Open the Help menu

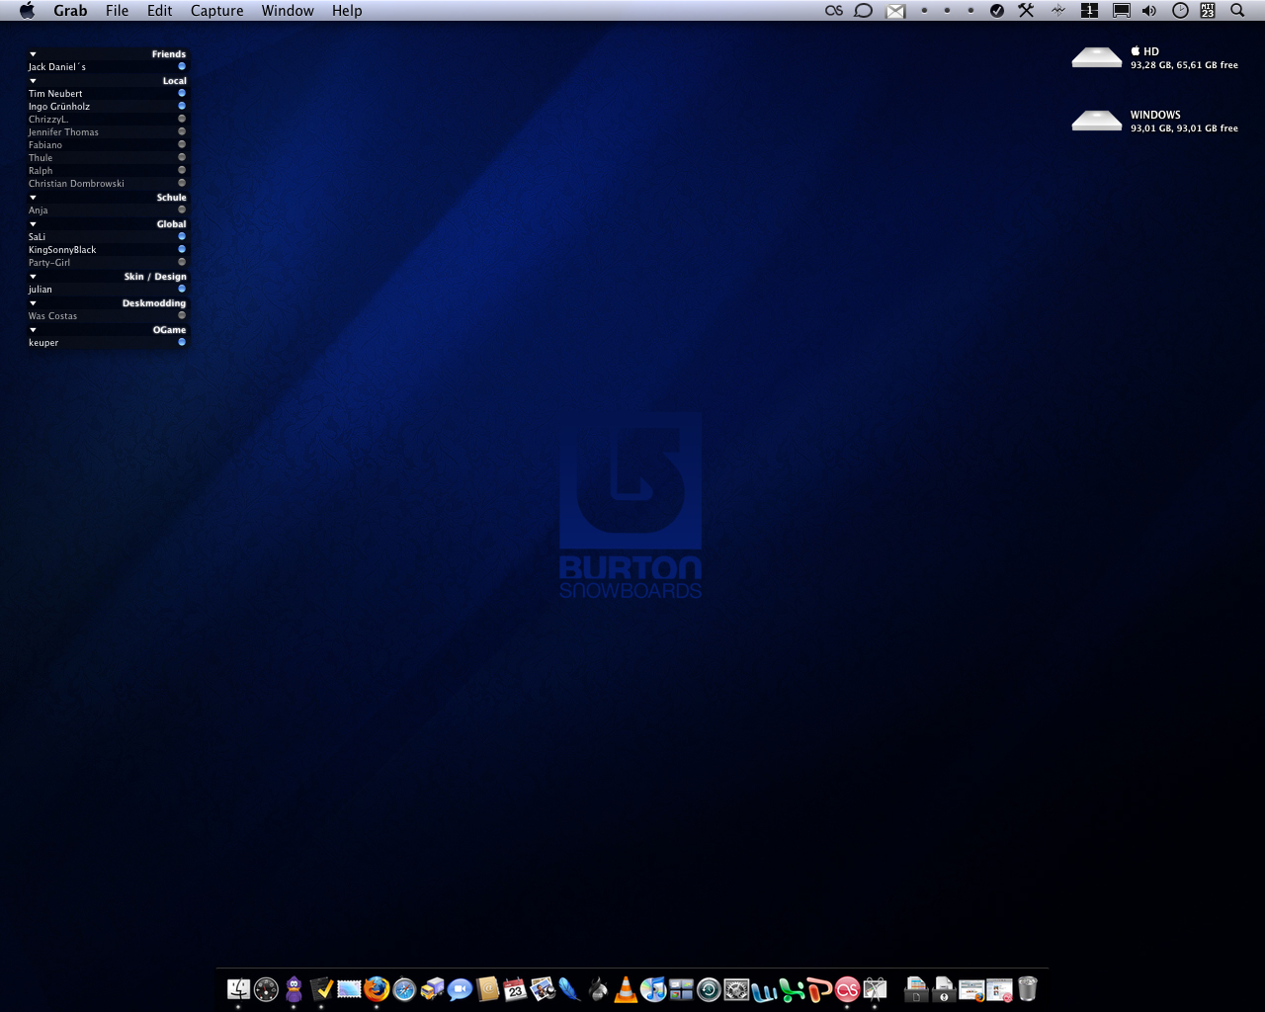point(347,11)
